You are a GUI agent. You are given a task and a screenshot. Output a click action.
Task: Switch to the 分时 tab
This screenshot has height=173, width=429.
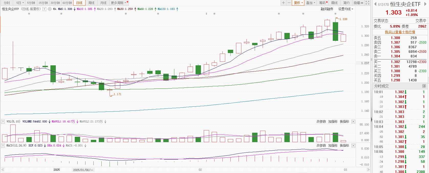7,3
